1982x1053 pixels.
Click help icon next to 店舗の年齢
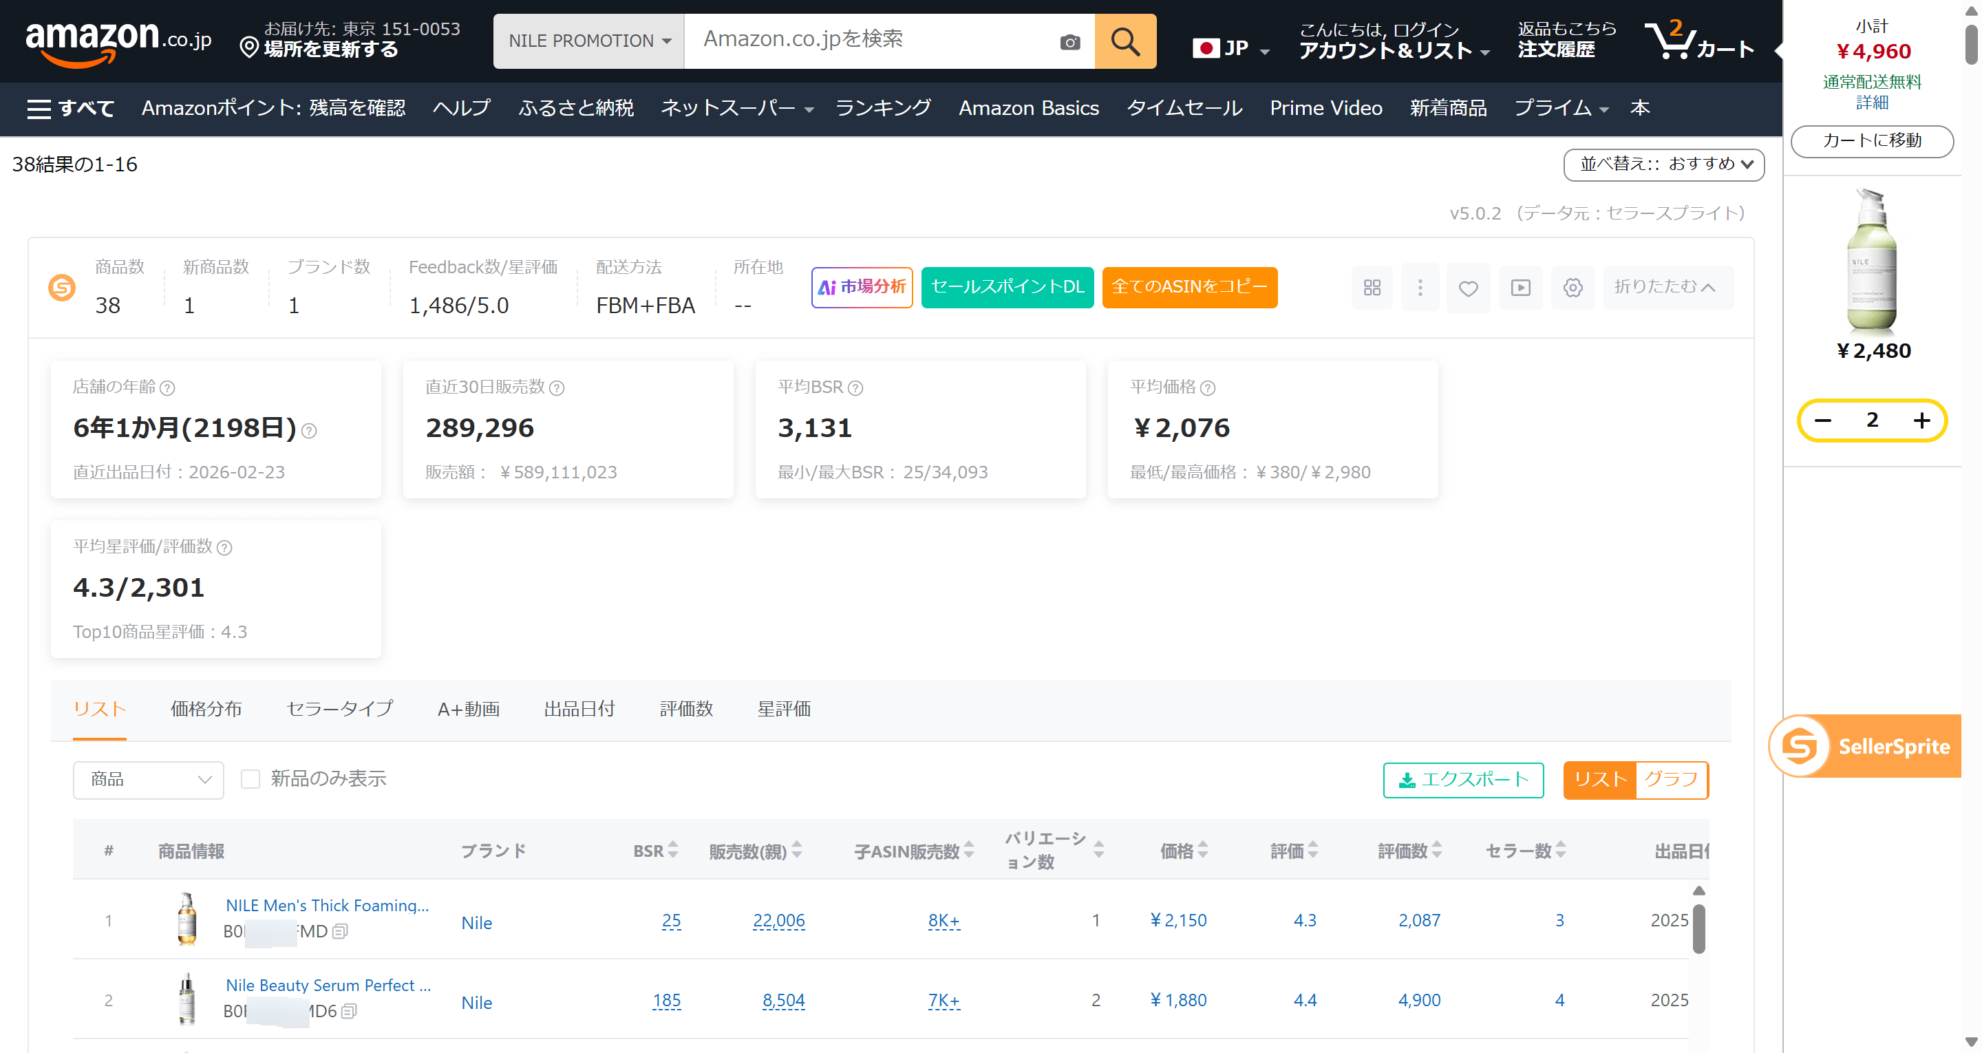[167, 388]
